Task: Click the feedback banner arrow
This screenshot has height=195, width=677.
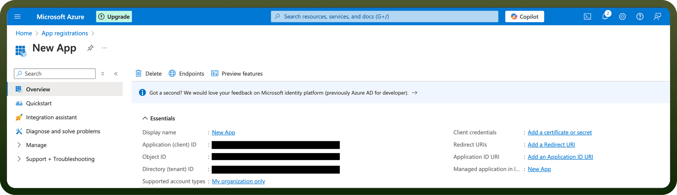Action: coord(415,93)
